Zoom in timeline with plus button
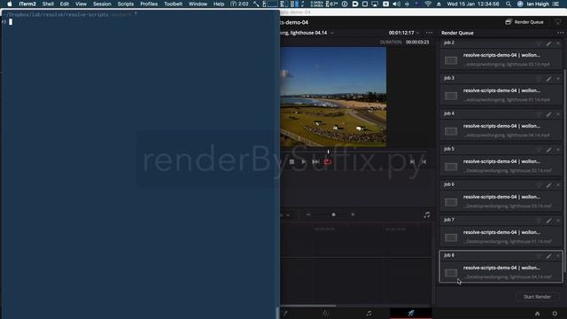Image resolution: width=567 pixels, height=319 pixels. point(353,214)
